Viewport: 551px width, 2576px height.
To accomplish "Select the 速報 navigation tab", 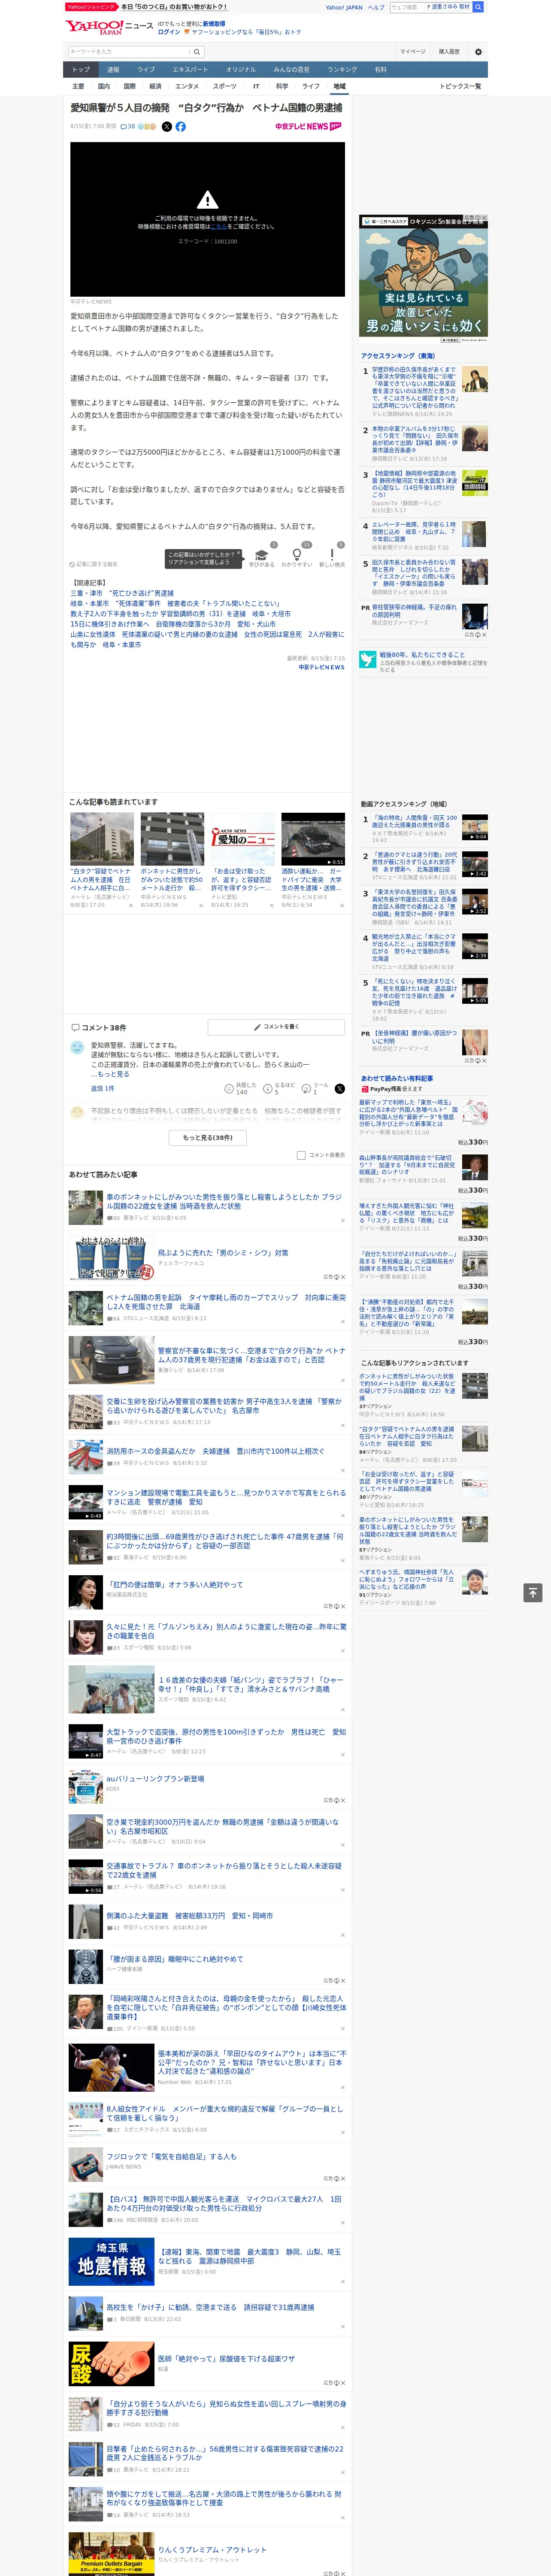I will (113, 70).
